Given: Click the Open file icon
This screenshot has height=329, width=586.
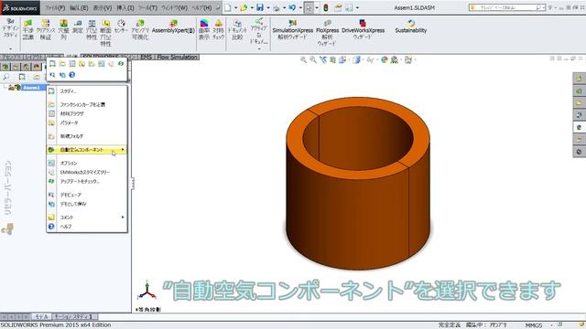Looking at the screenshot, I should tap(244, 7).
